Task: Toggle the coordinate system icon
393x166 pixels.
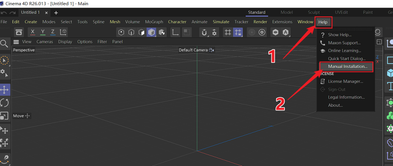Action: point(63,32)
